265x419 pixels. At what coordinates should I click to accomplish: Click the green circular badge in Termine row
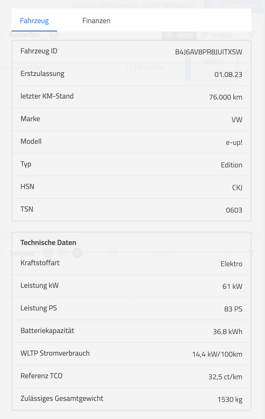tap(113, 253)
